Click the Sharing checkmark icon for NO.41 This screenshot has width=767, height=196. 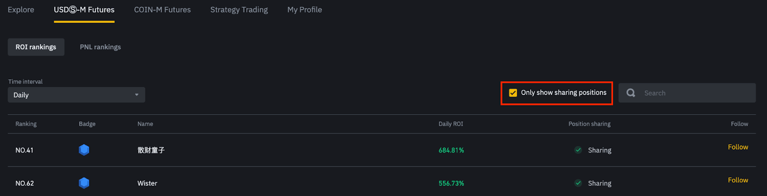pos(578,150)
